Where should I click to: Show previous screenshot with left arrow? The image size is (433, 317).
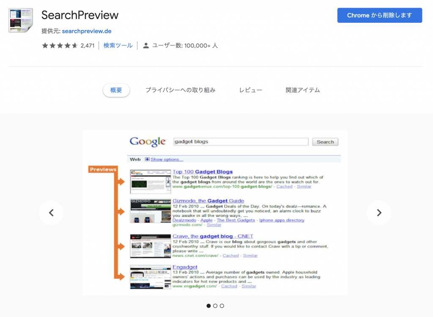click(51, 213)
